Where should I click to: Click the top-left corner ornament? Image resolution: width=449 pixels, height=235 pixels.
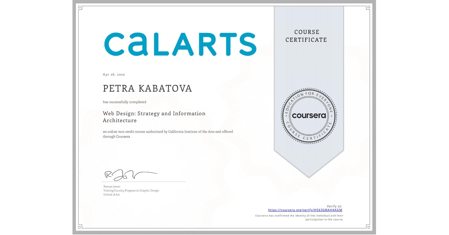click(80, 8)
